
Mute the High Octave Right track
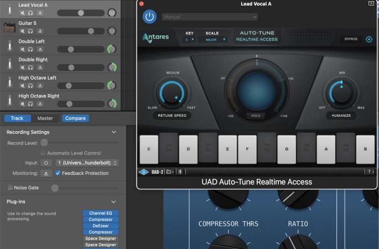pyautogui.click(x=23, y=104)
